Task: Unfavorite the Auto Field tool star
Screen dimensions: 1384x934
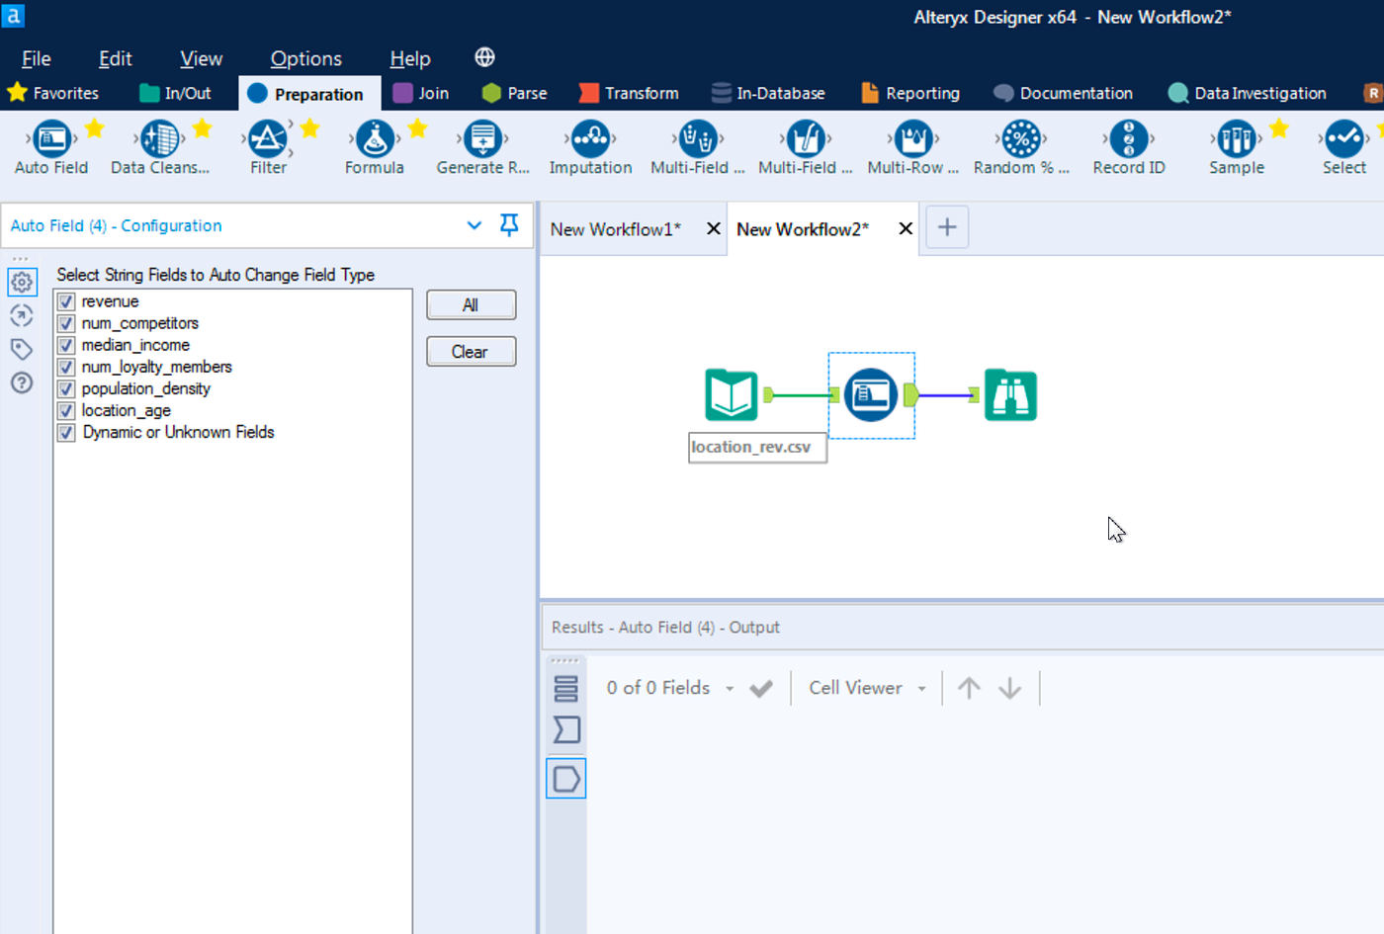Action: [x=94, y=128]
